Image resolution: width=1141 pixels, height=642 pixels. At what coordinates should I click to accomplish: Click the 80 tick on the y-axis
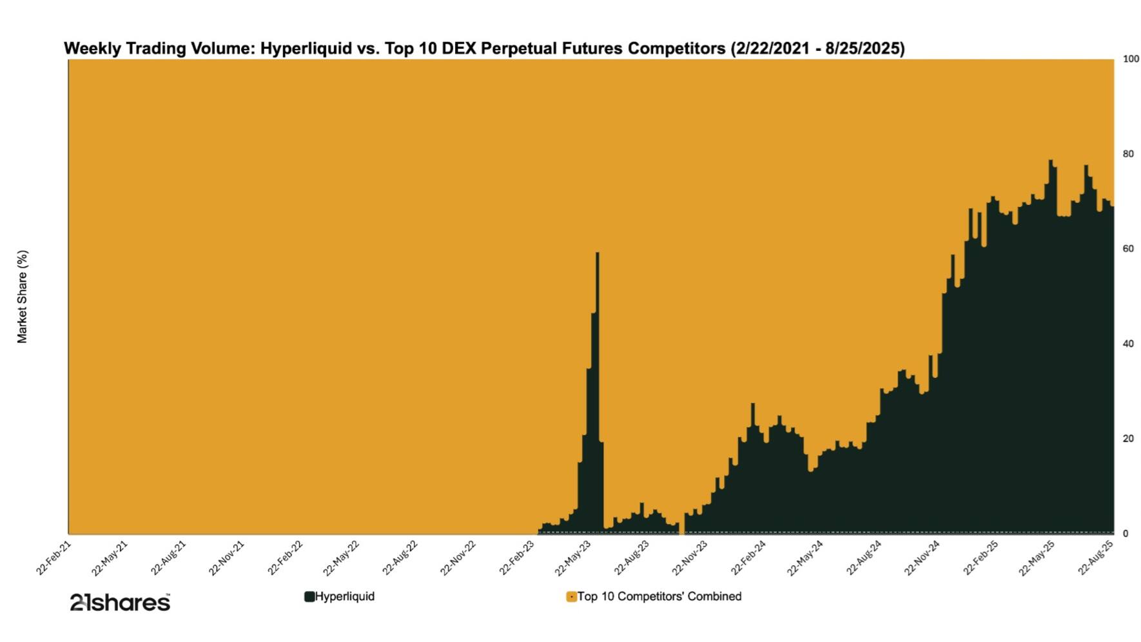point(1128,154)
